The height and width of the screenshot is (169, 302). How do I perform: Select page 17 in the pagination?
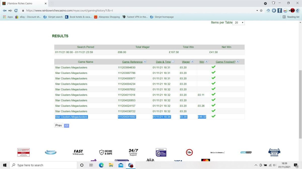pyautogui.click(x=66, y=126)
